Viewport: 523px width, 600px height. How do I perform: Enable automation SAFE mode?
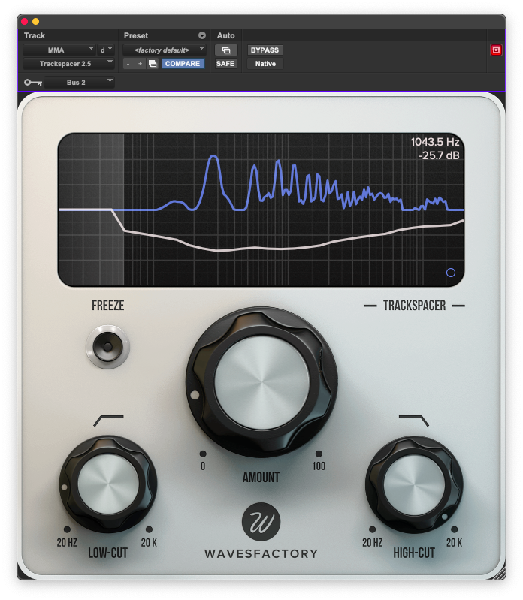click(x=225, y=64)
